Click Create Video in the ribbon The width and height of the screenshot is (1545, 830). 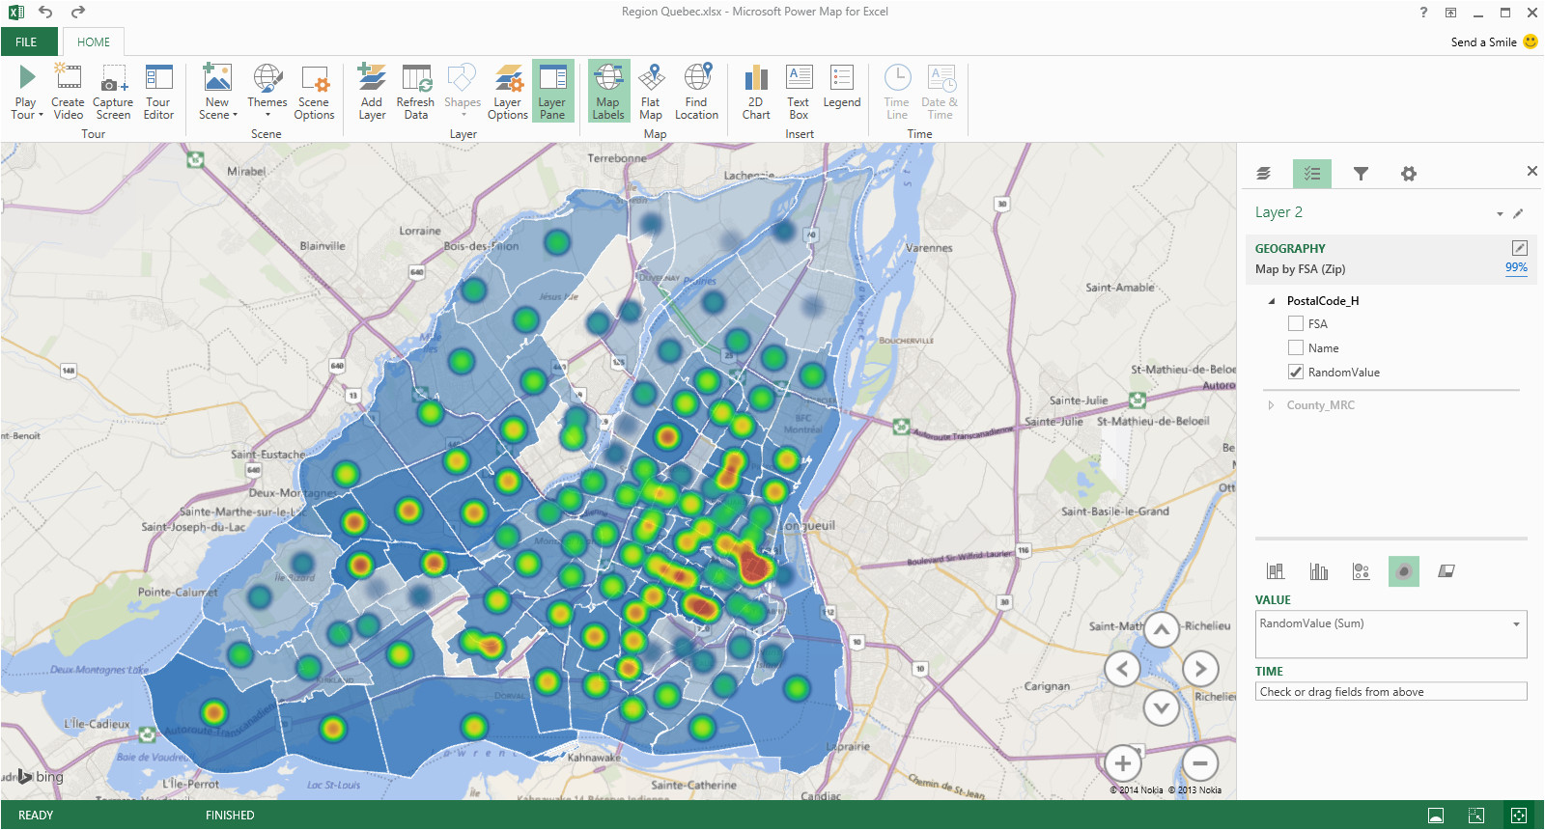click(x=68, y=93)
